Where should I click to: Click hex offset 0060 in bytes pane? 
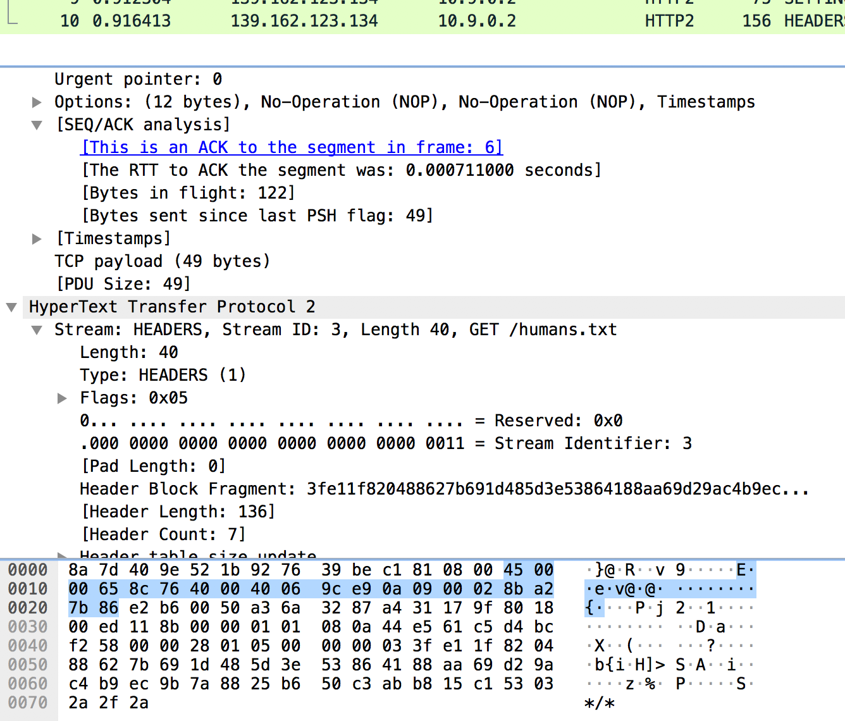pyautogui.click(x=28, y=684)
